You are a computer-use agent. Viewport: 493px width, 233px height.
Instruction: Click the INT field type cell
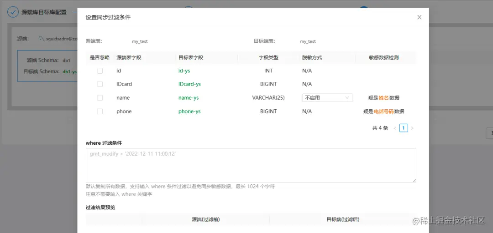(268, 71)
